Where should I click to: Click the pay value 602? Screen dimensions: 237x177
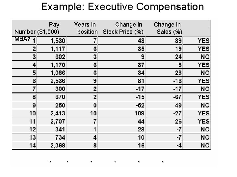click(x=60, y=57)
